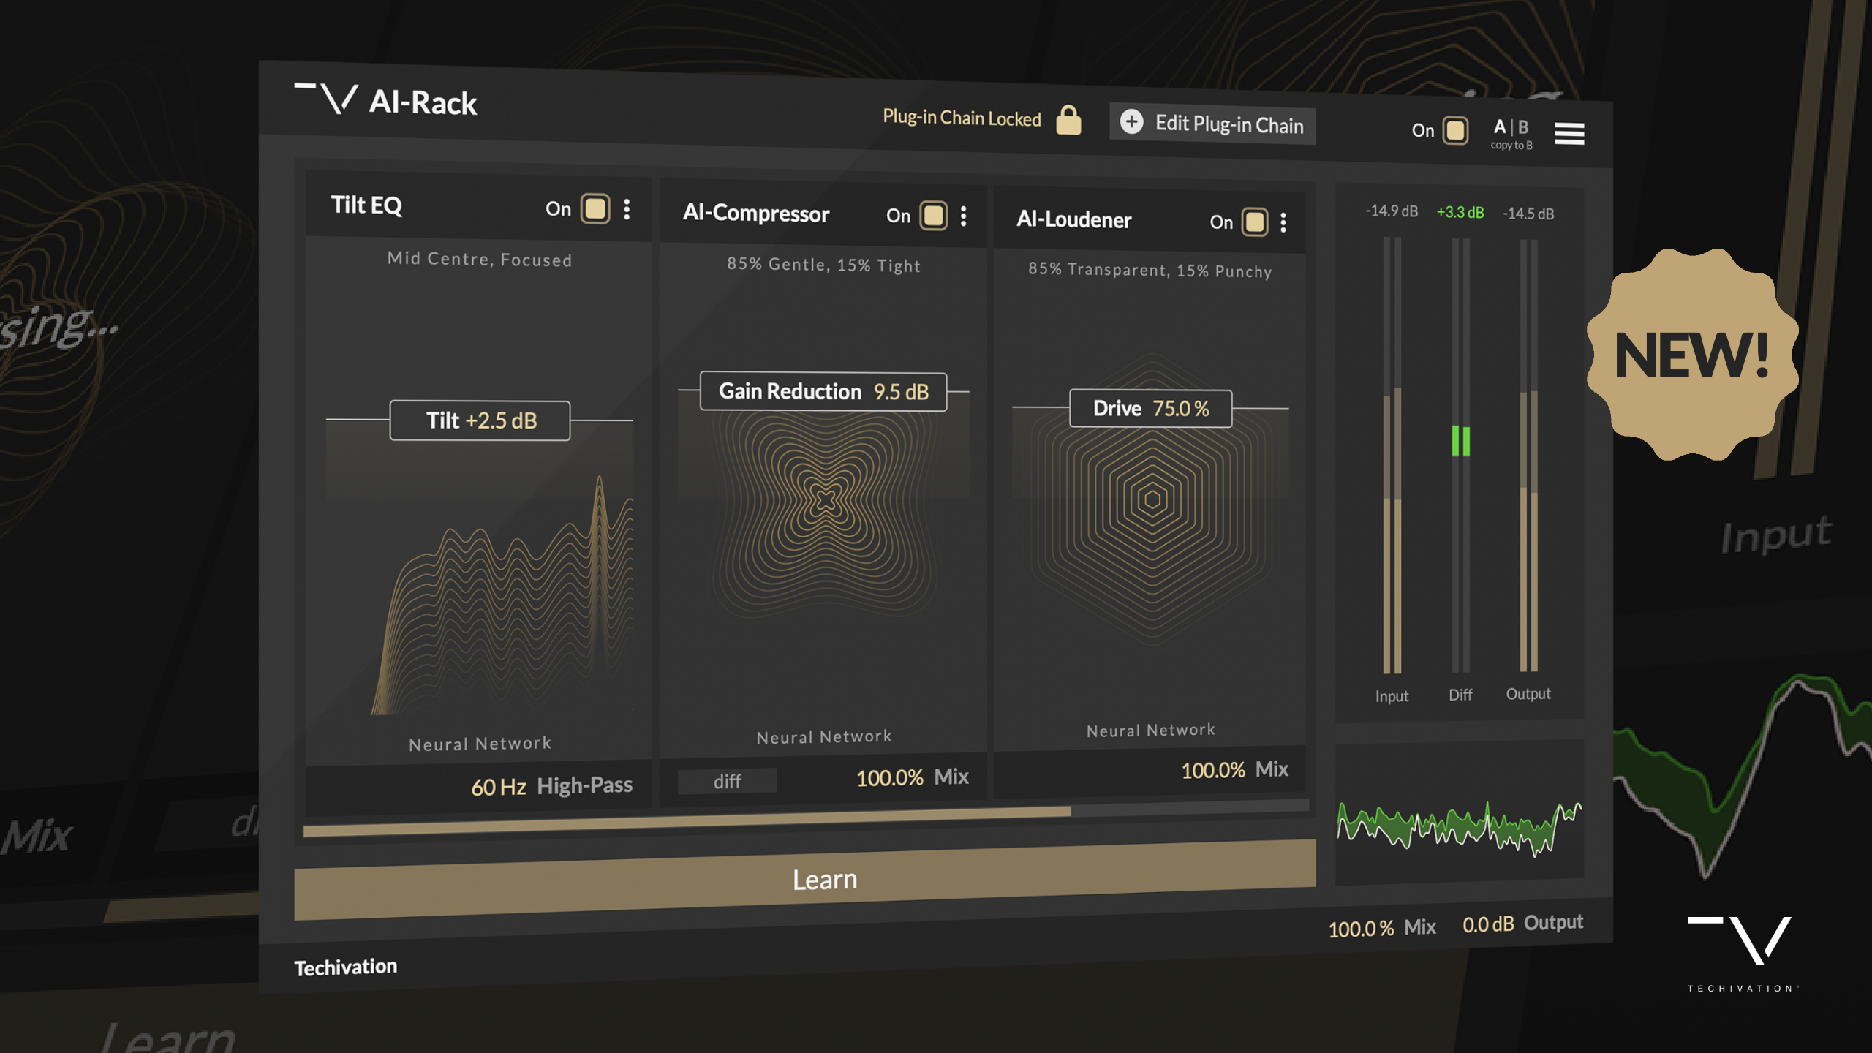The height and width of the screenshot is (1053, 1872).
Task: Click the '-14.9 dB' input reading
Action: click(x=1392, y=211)
